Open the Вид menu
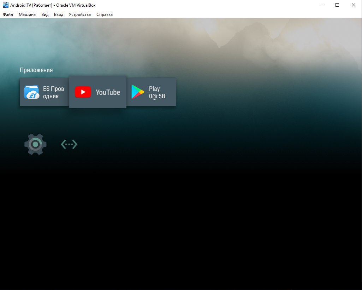 tap(45, 14)
